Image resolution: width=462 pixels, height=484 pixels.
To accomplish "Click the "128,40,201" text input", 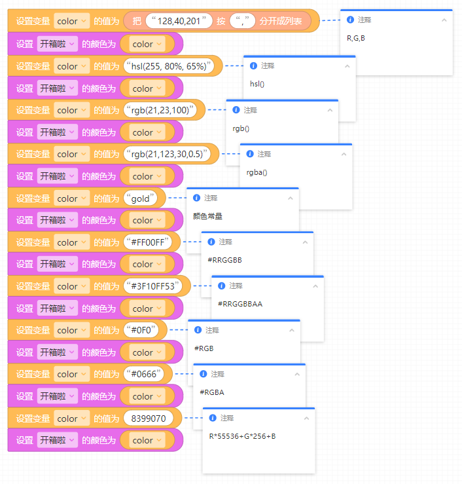I will (179, 21).
